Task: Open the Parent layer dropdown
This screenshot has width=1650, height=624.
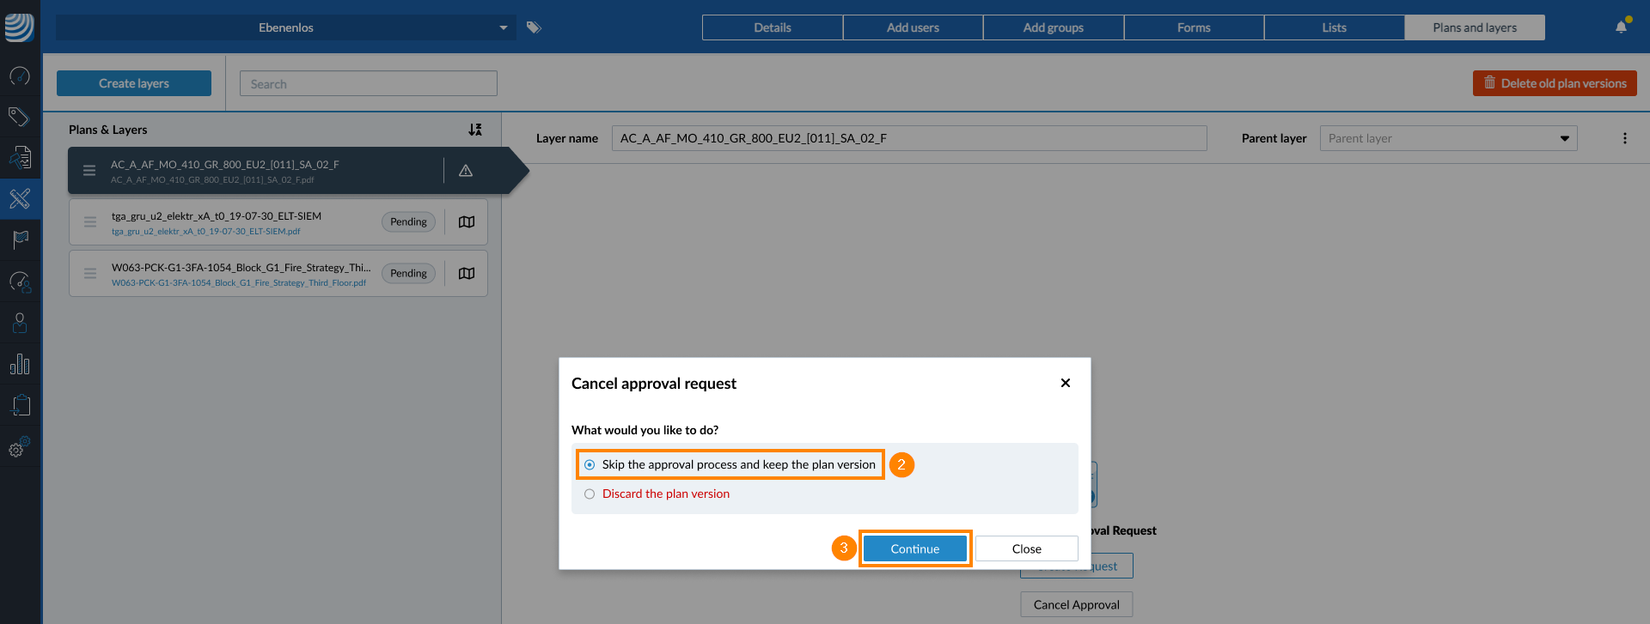Action: point(1448,138)
